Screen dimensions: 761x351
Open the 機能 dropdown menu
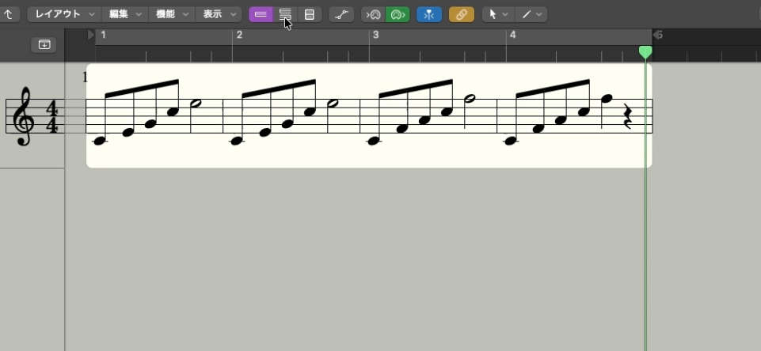point(171,14)
